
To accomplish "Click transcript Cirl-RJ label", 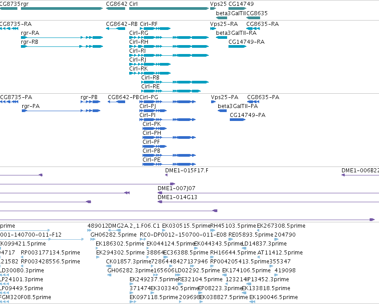I will 138,60.
